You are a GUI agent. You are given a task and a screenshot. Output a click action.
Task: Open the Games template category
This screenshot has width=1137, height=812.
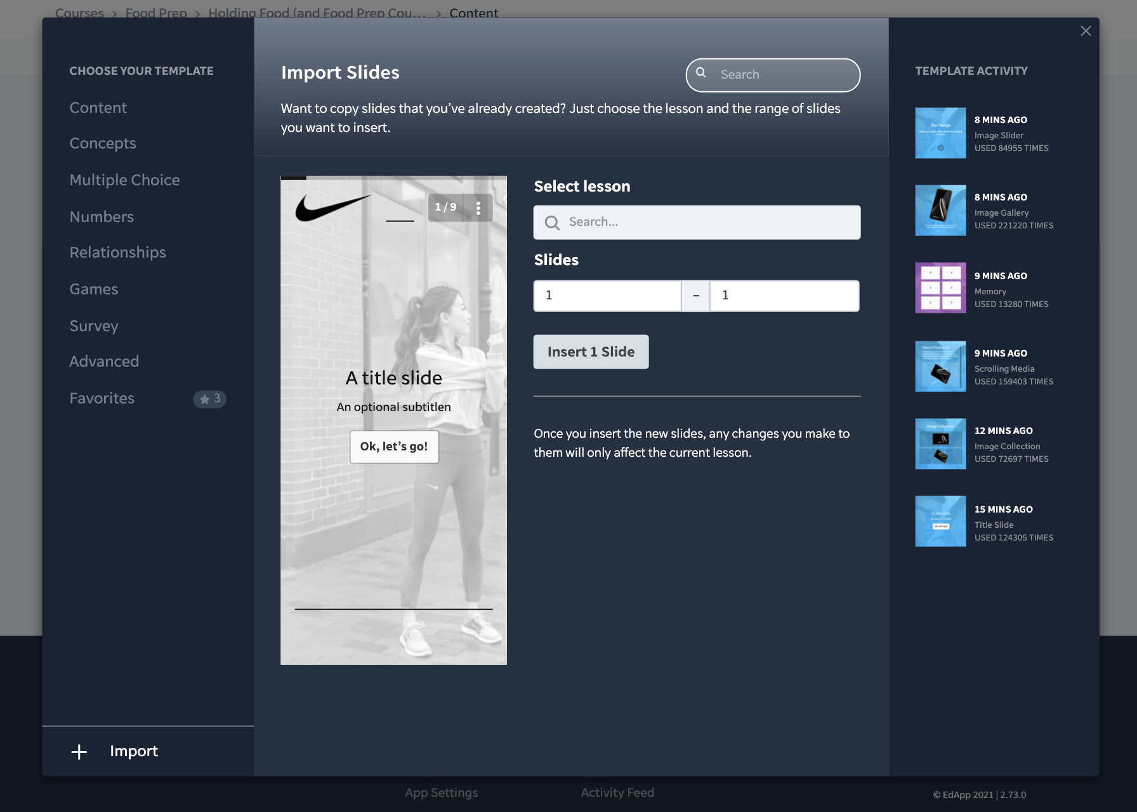(94, 289)
